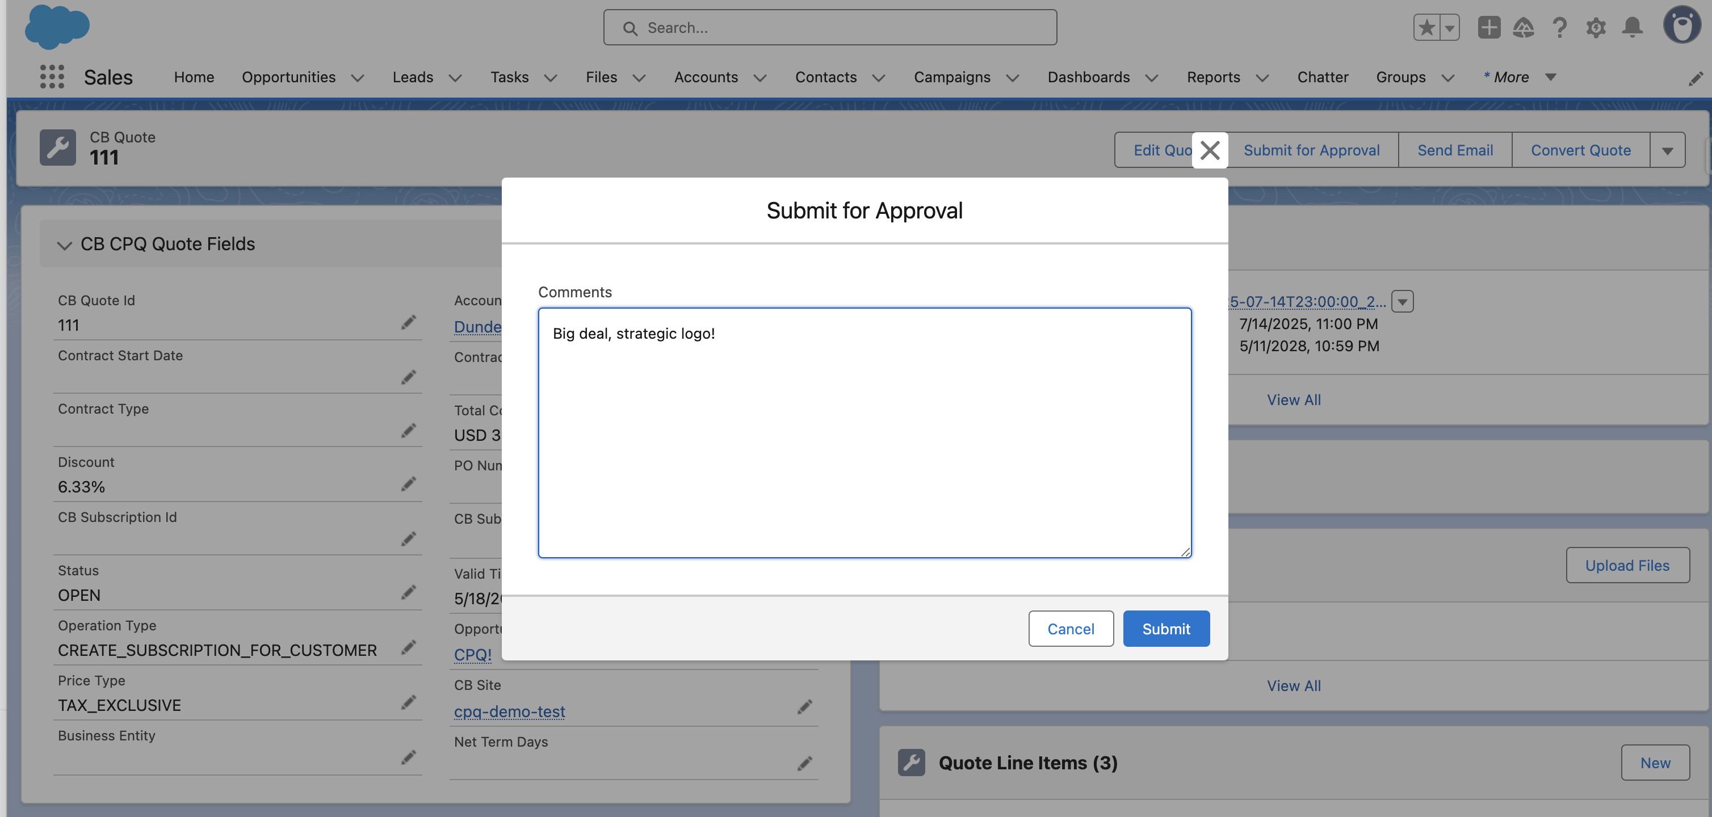
Task: Edit the Discount field pencil icon
Action: pos(408,484)
